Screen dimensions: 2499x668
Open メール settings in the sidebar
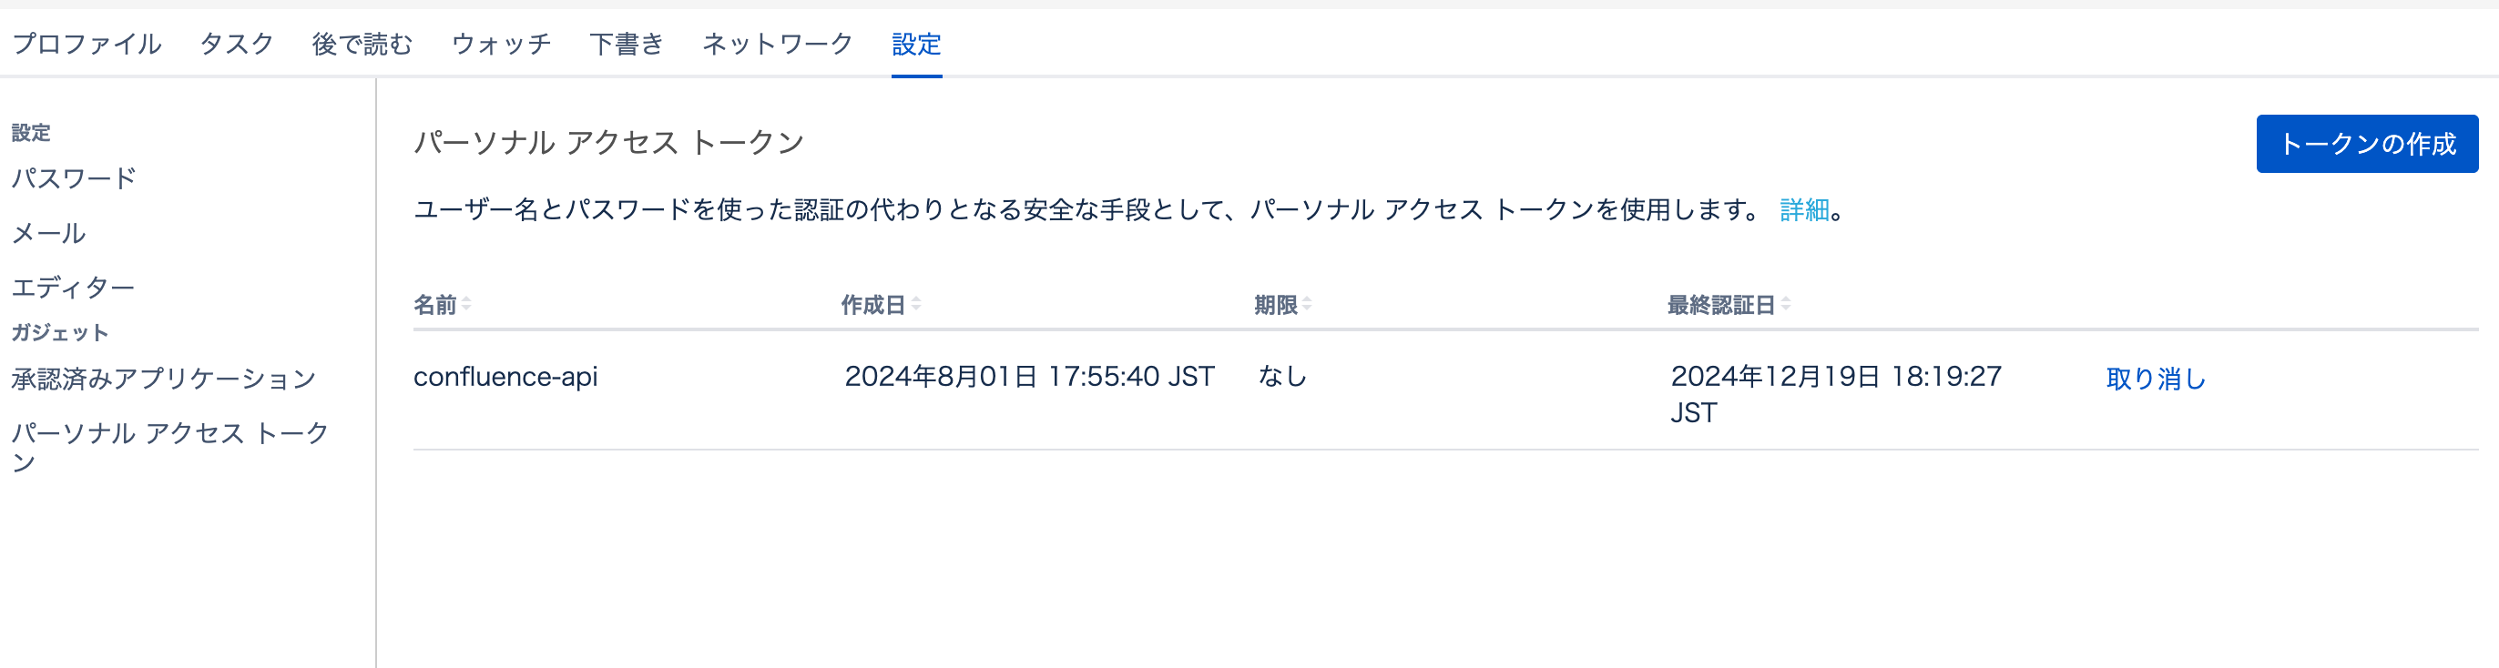tap(48, 233)
